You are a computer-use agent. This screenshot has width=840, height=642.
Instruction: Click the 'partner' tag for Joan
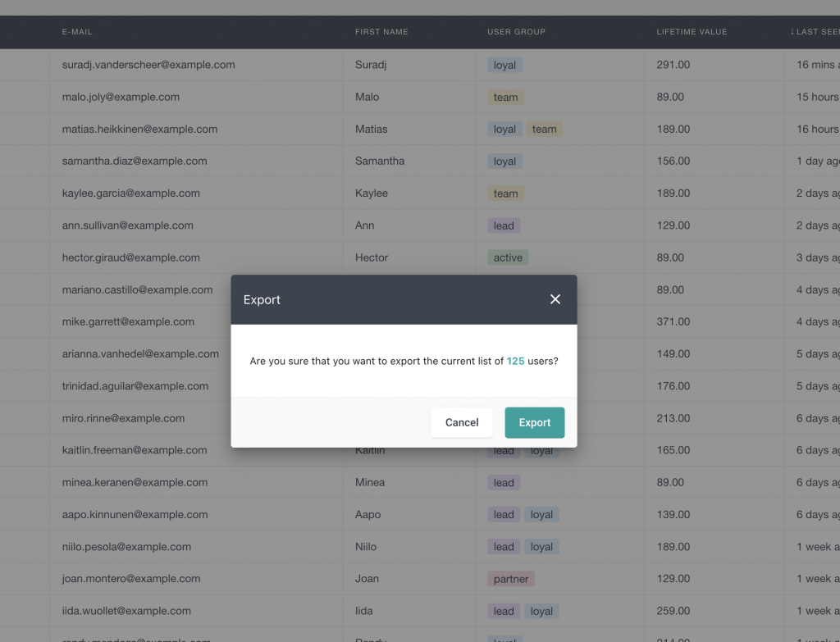click(x=510, y=578)
